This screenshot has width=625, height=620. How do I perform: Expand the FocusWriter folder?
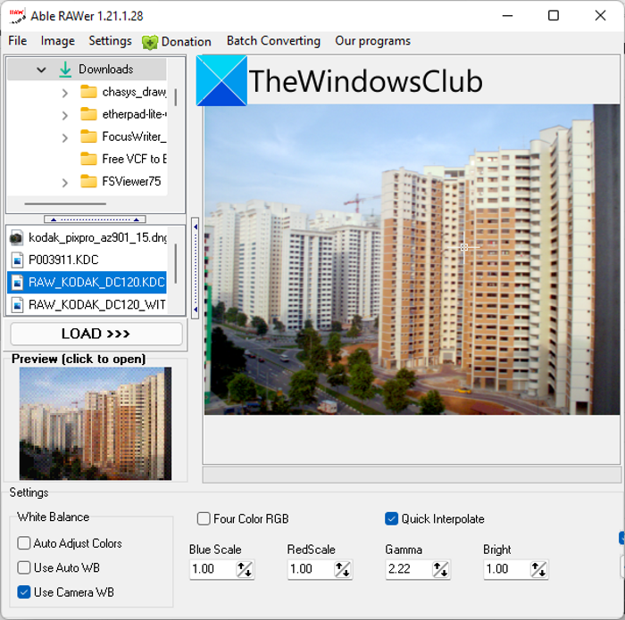(x=65, y=137)
